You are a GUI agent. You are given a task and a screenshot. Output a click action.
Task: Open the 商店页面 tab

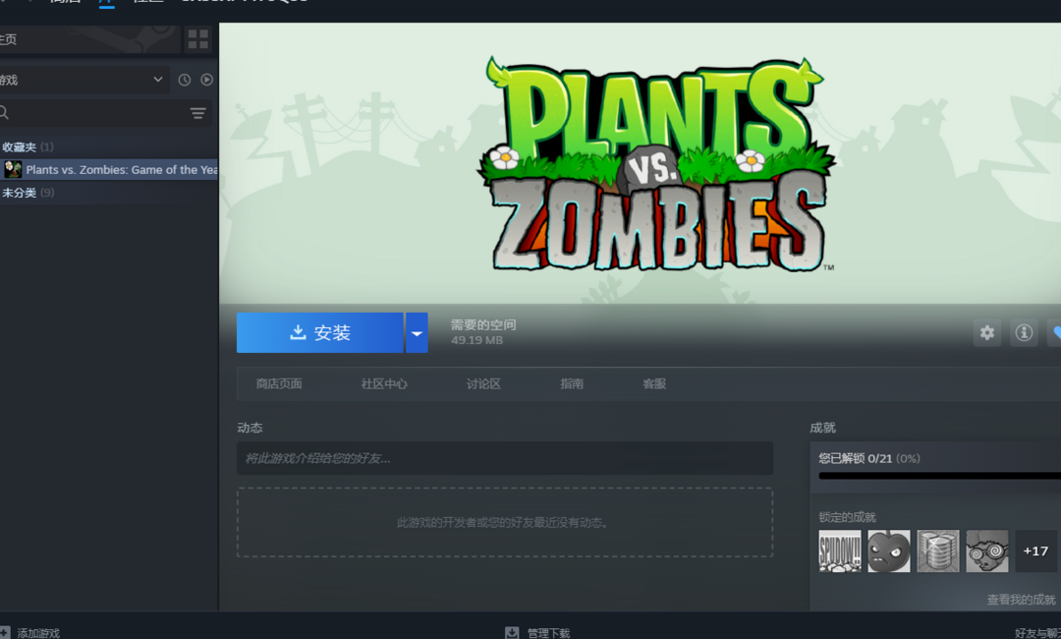point(279,384)
